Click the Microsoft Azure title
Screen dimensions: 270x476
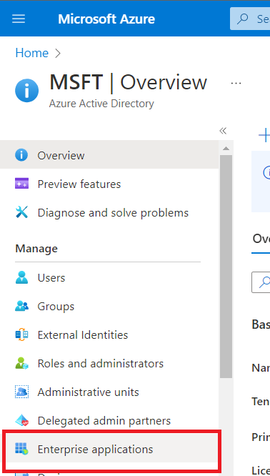106,19
